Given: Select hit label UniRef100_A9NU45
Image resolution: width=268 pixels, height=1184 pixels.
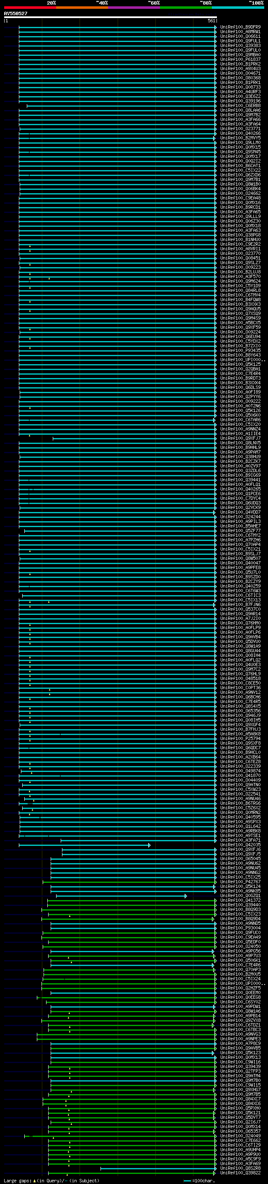Looking at the screenshot, I should pos(240,868).
